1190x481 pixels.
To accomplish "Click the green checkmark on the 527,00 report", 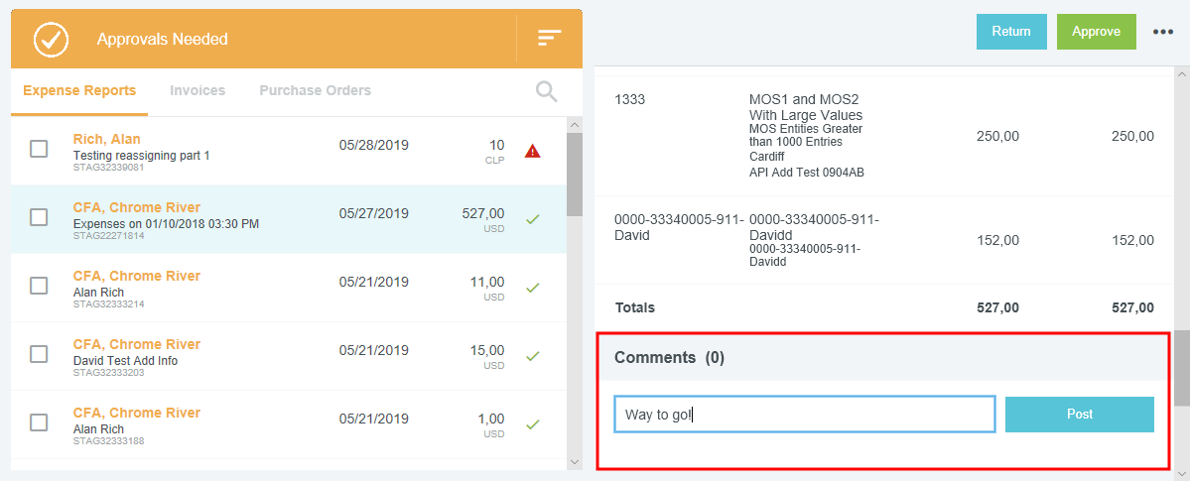I will (533, 219).
